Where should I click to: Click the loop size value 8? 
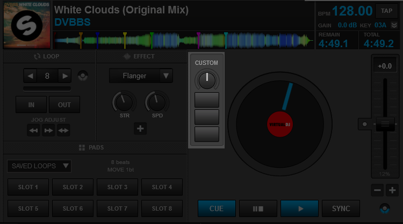[x=47, y=76]
